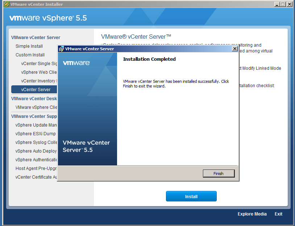Select vSphere Web Client entry
The image size is (295, 226).
click(x=39, y=72)
